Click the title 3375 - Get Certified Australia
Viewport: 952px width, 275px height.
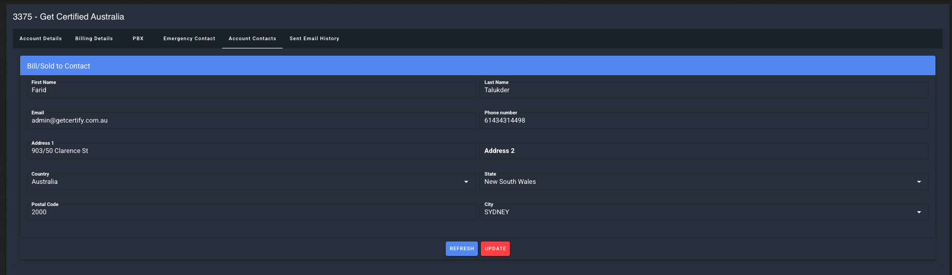tap(69, 17)
